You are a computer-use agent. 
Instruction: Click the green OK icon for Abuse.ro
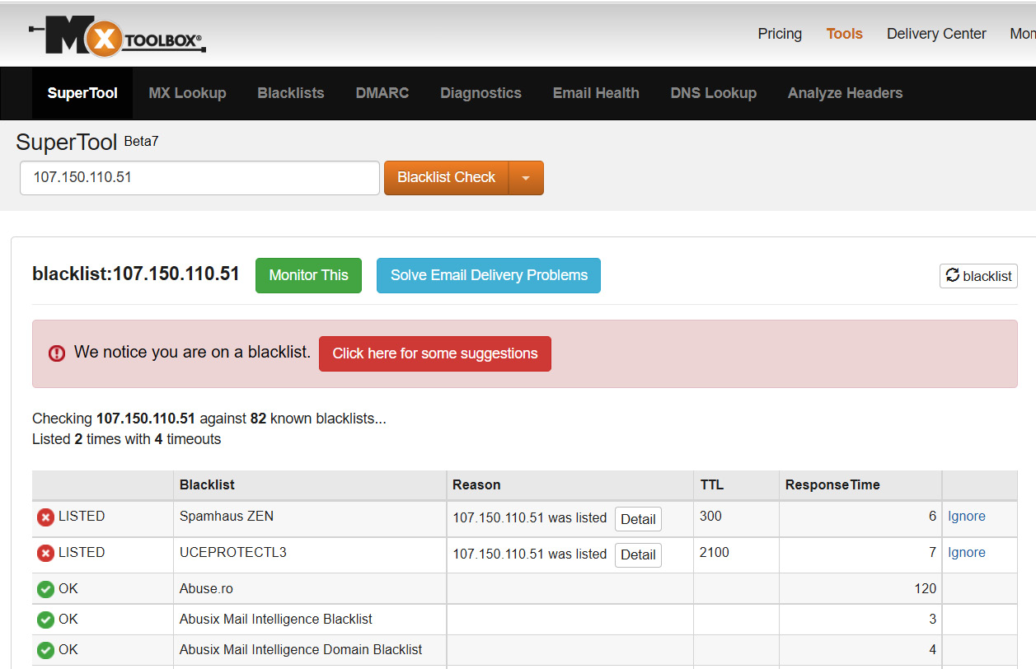[45, 589]
